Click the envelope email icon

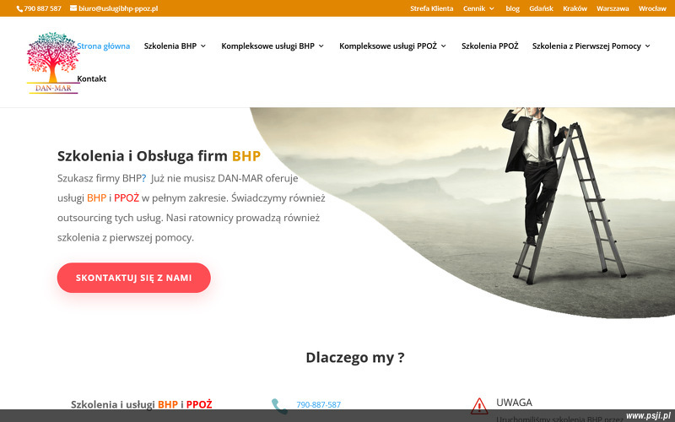tap(73, 8)
